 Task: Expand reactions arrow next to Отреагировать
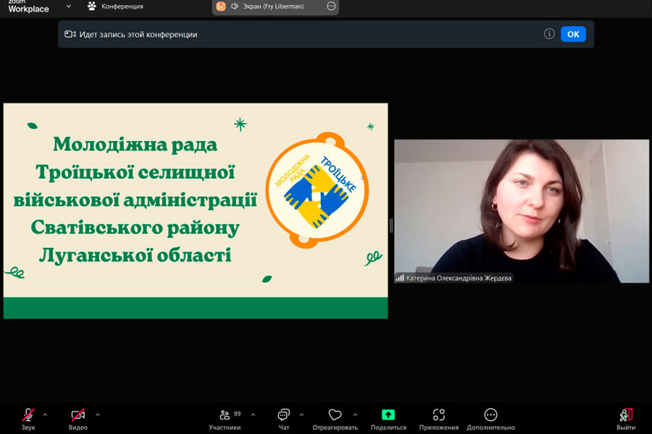click(355, 414)
